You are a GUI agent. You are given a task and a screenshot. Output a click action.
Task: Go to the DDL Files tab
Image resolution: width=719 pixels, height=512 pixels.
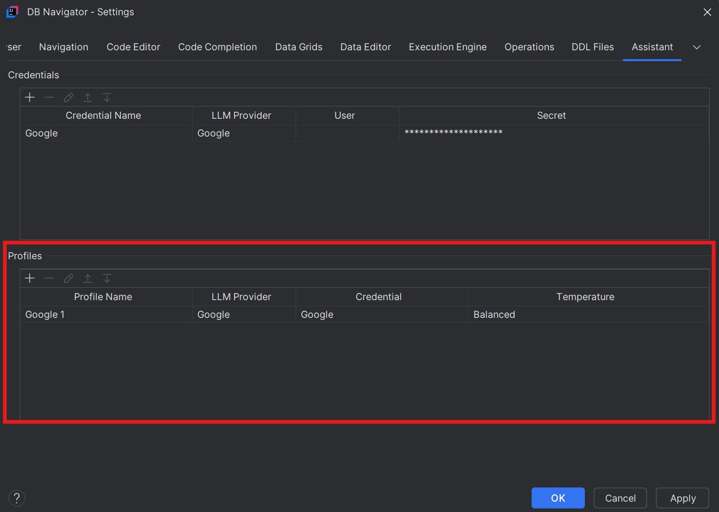point(593,47)
